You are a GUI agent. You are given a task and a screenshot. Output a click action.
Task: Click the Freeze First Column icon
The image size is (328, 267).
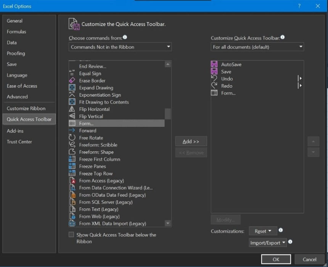pyautogui.click(x=72, y=159)
